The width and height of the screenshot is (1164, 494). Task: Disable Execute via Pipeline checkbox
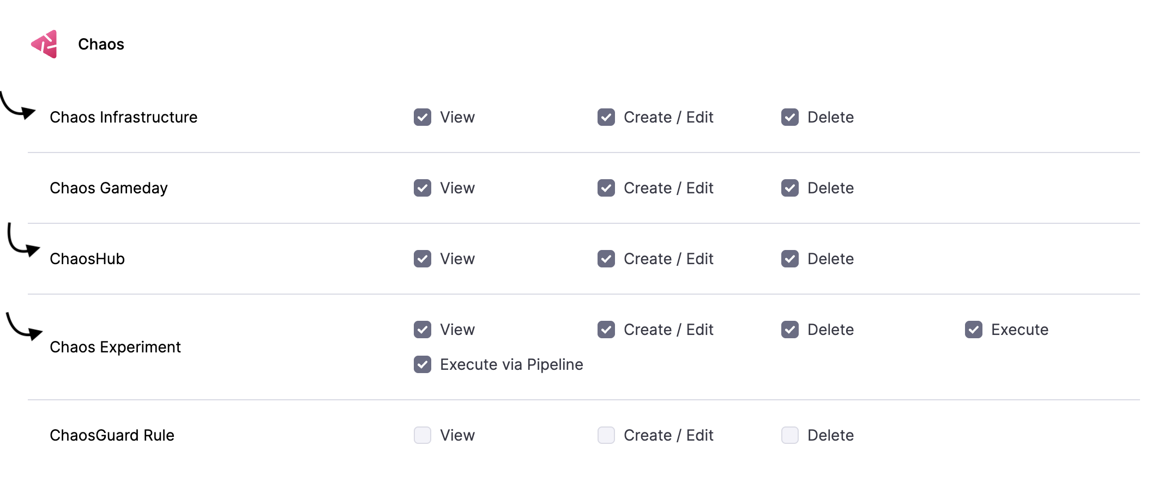(423, 364)
